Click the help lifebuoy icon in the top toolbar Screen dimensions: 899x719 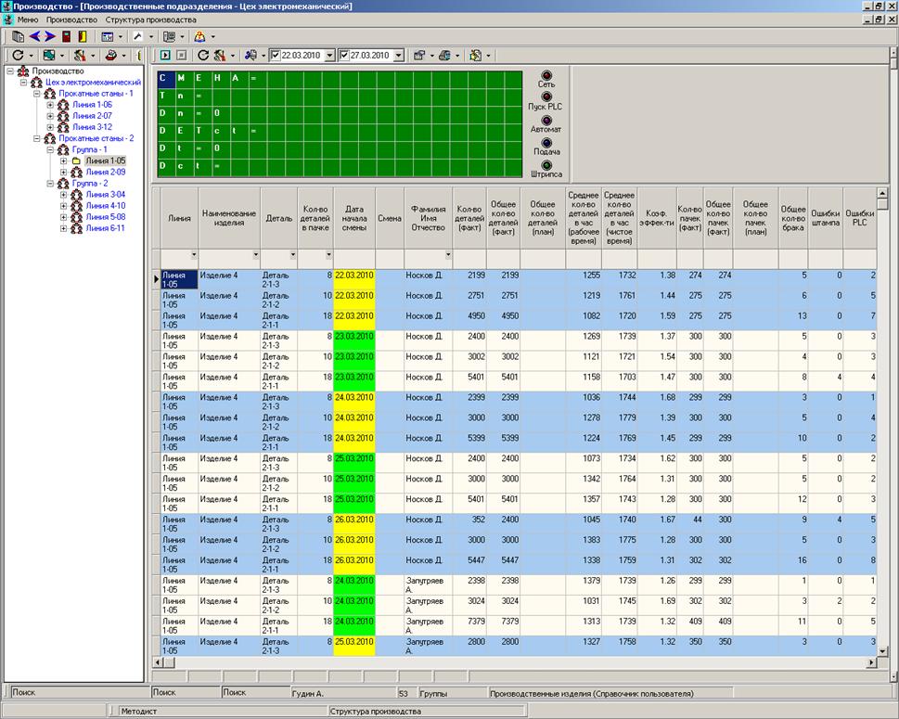199,37
